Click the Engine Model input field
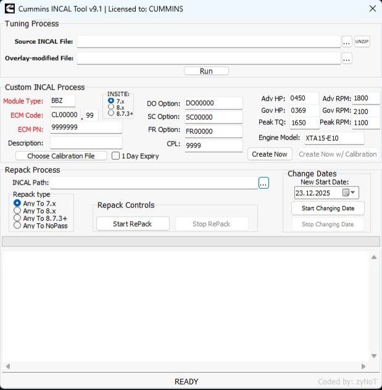The image size is (382, 390). 333,138
